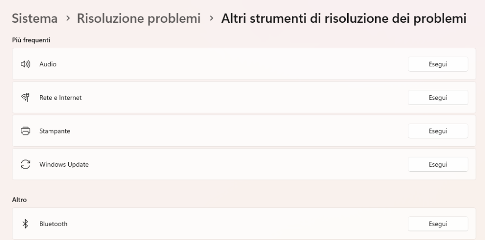Click the Windows Update refresh icon
The image size is (485, 240).
(x=26, y=165)
